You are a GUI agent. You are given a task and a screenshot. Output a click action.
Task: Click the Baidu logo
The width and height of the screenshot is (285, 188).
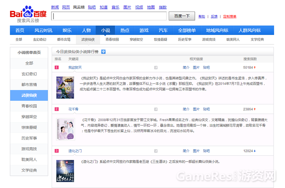click(x=28, y=14)
